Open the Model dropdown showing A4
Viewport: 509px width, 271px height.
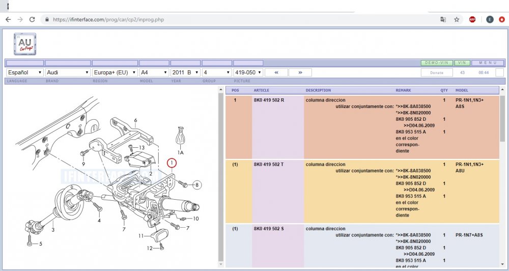click(x=154, y=72)
